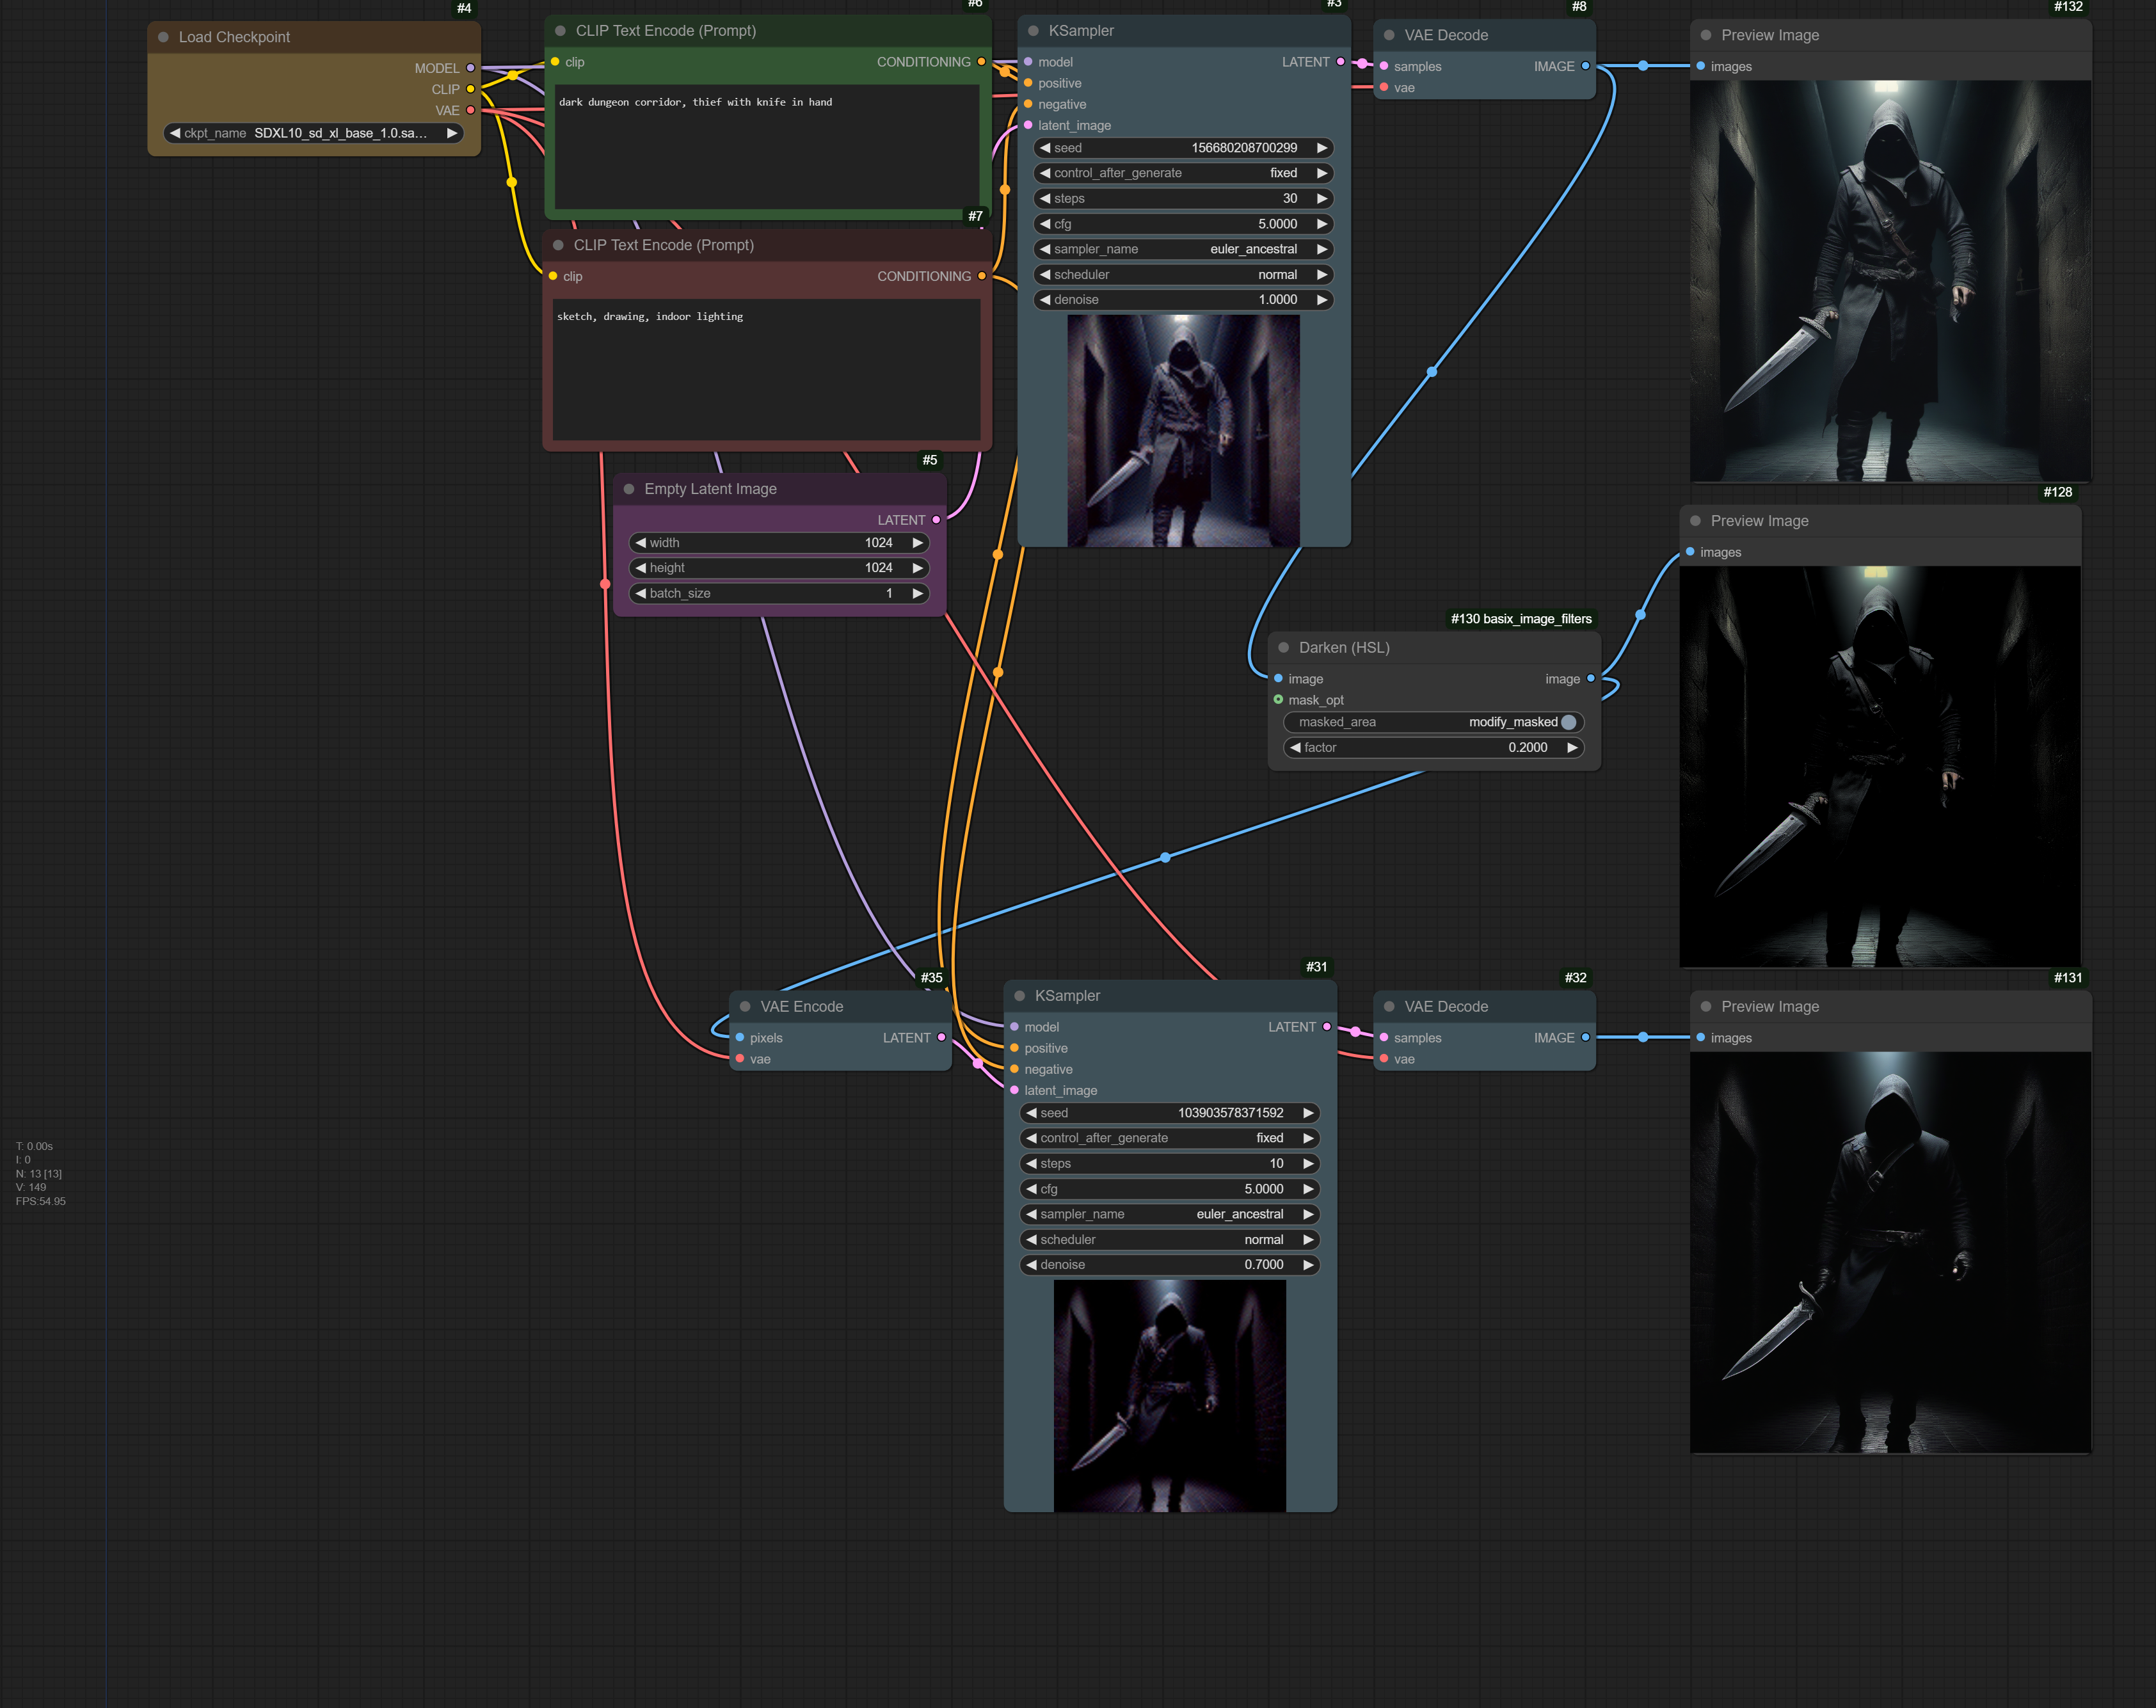Open top KSampler sampler_name dropdown
Image resolution: width=2156 pixels, height=1708 pixels.
click(x=1184, y=249)
